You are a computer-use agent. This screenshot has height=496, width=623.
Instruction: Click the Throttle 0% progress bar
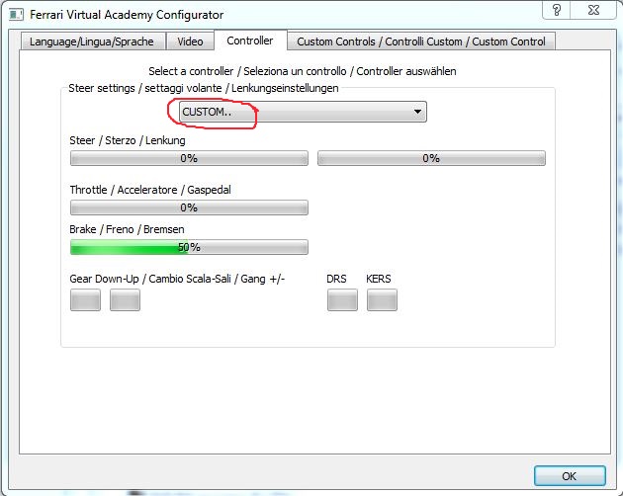[x=188, y=207]
